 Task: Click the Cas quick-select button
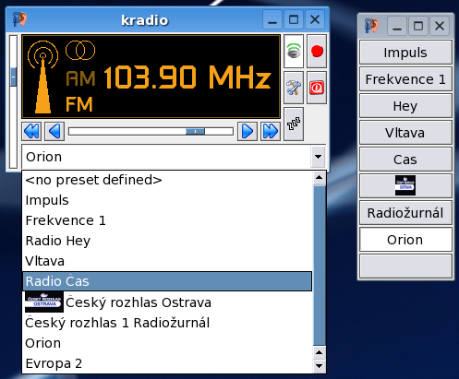pos(405,160)
